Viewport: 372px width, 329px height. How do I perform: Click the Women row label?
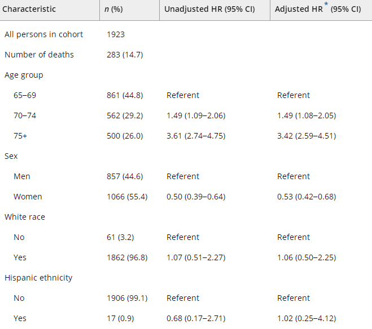(x=28, y=197)
